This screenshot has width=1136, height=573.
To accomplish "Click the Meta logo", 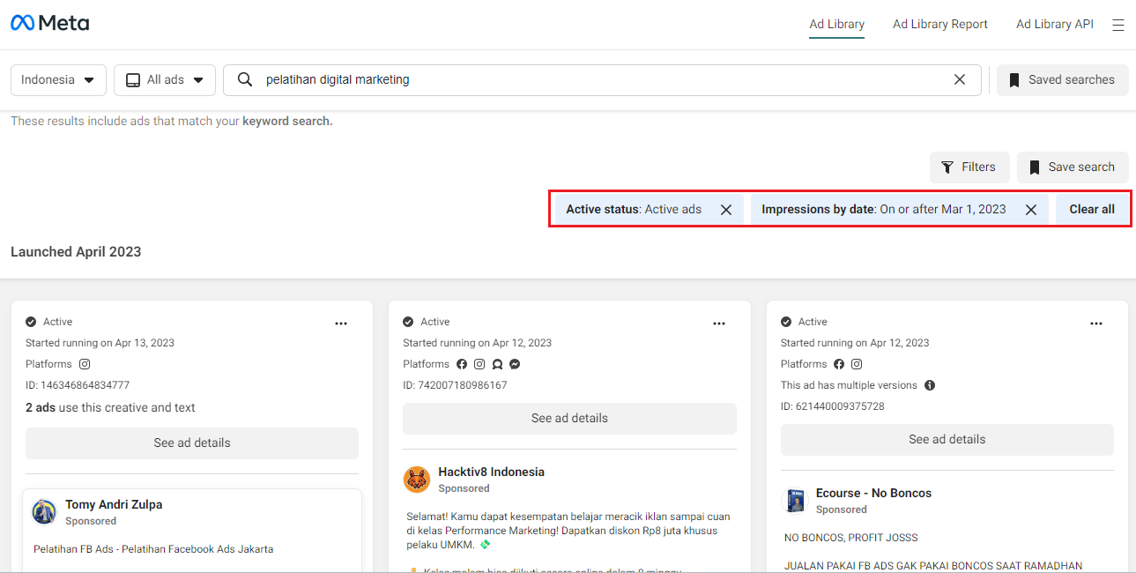I will (49, 23).
